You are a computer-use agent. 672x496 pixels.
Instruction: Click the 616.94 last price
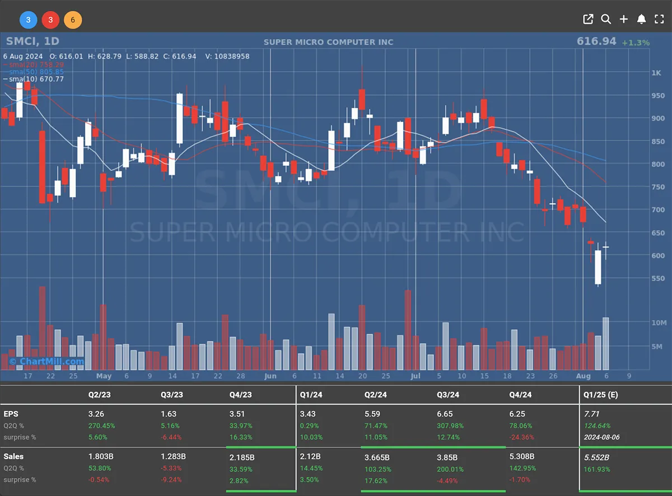(596, 41)
